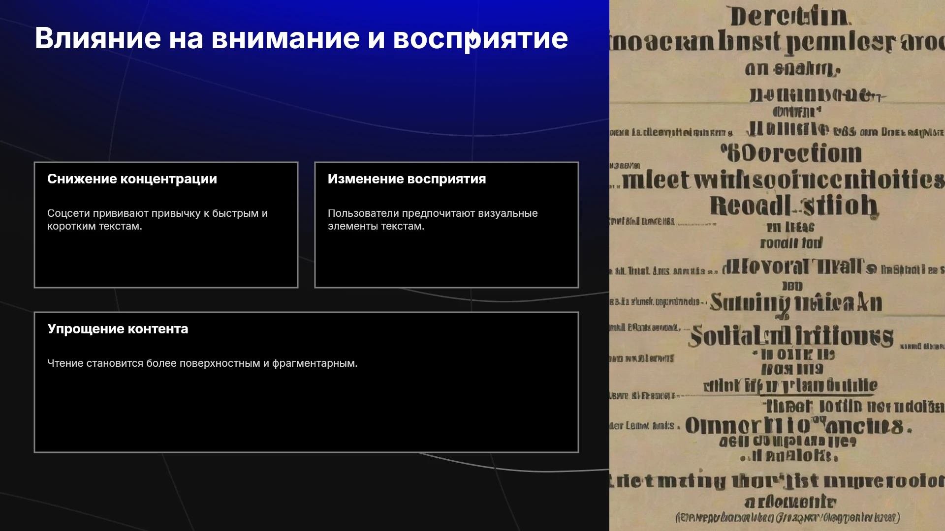This screenshot has width=945, height=531.
Task: Click empty space inside the "Изменение восприятия" card
Action: tap(446, 261)
